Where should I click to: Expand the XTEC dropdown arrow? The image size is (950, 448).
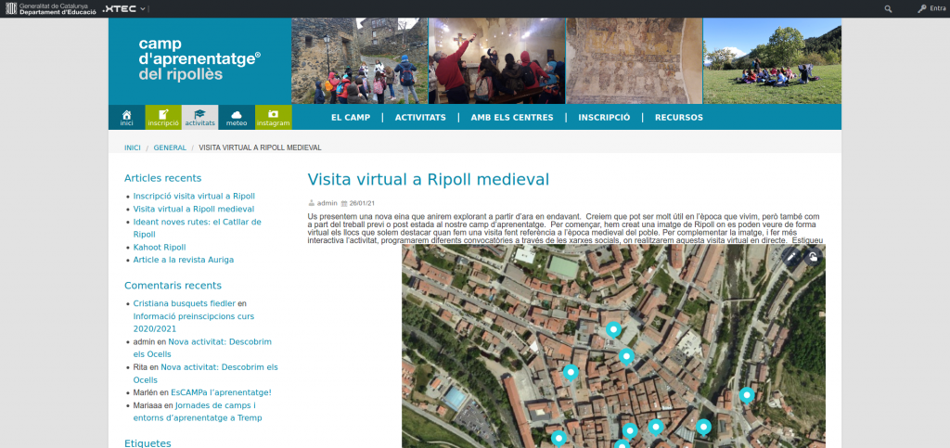(143, 8)
